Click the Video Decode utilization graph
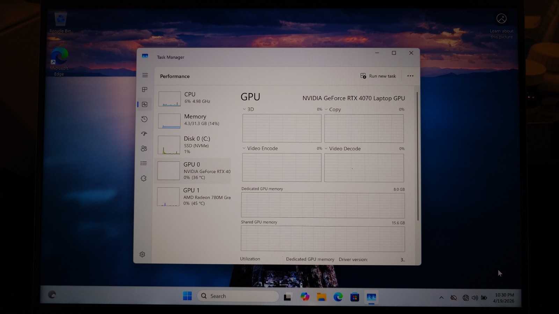 coord(364,168)
